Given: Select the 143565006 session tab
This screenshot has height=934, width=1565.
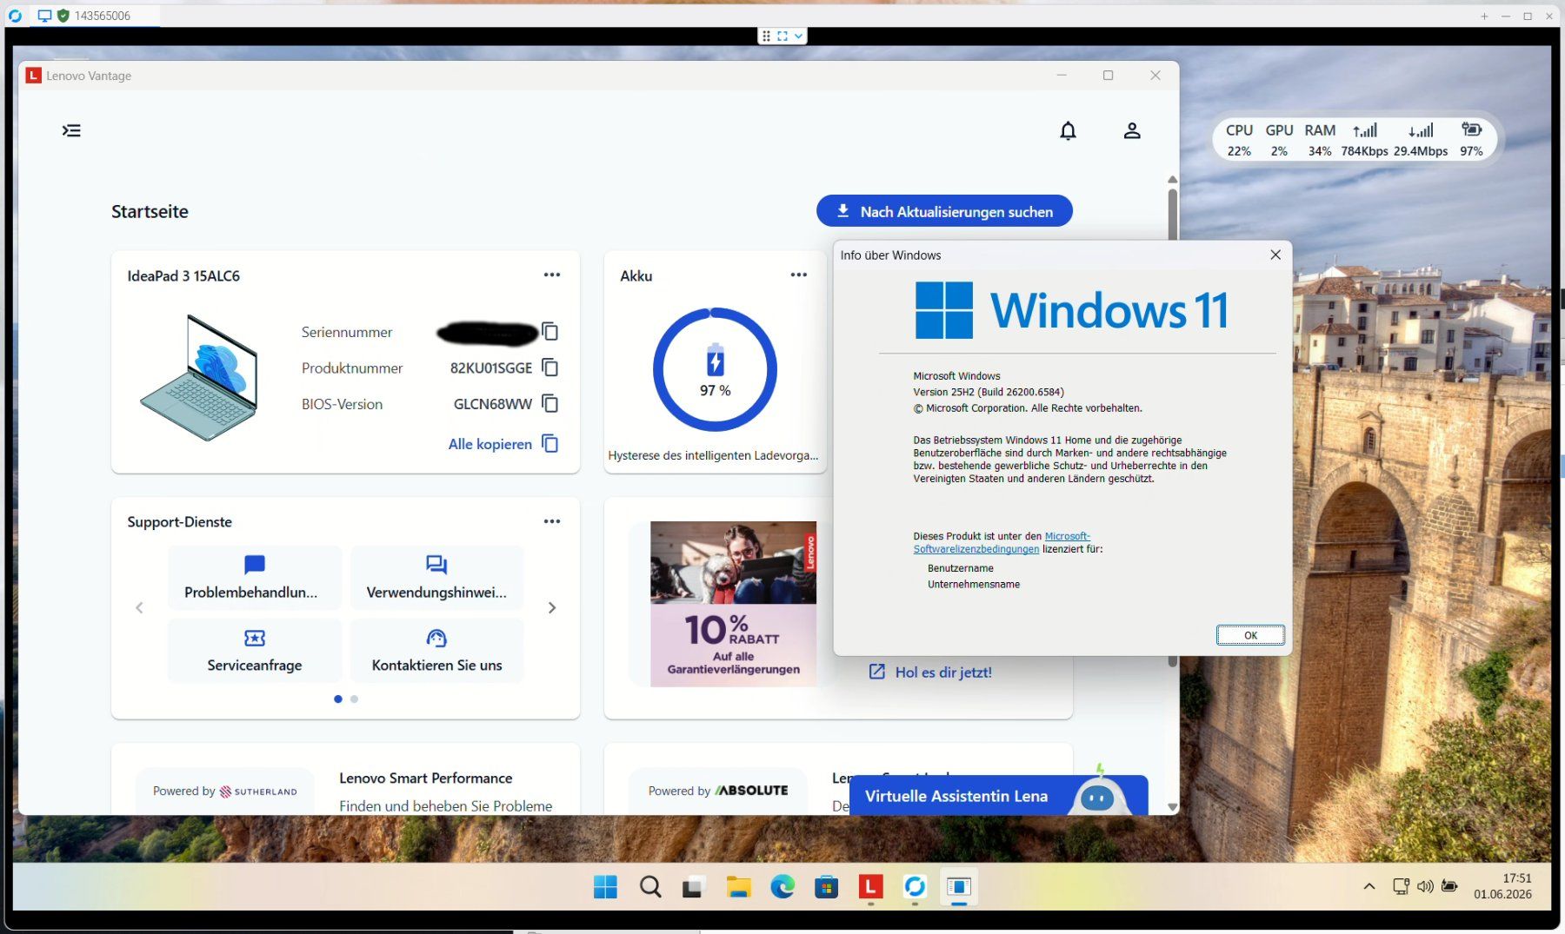Looking at the screenshot, I should [94, 16].
